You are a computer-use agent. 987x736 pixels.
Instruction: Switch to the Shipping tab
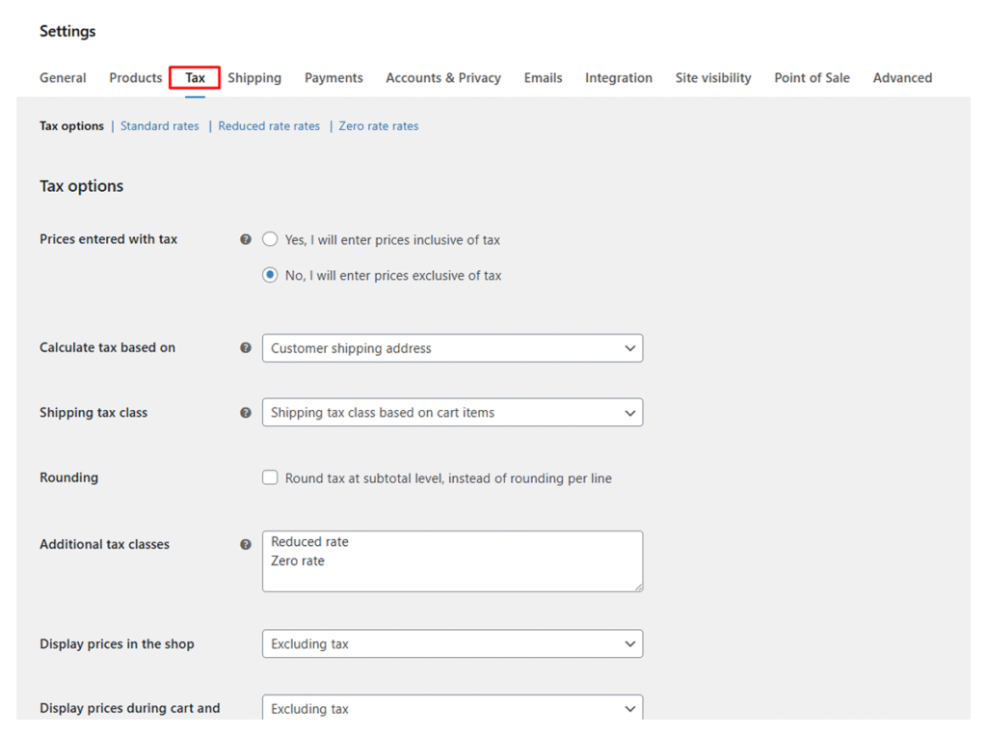(x=254, y=78)
